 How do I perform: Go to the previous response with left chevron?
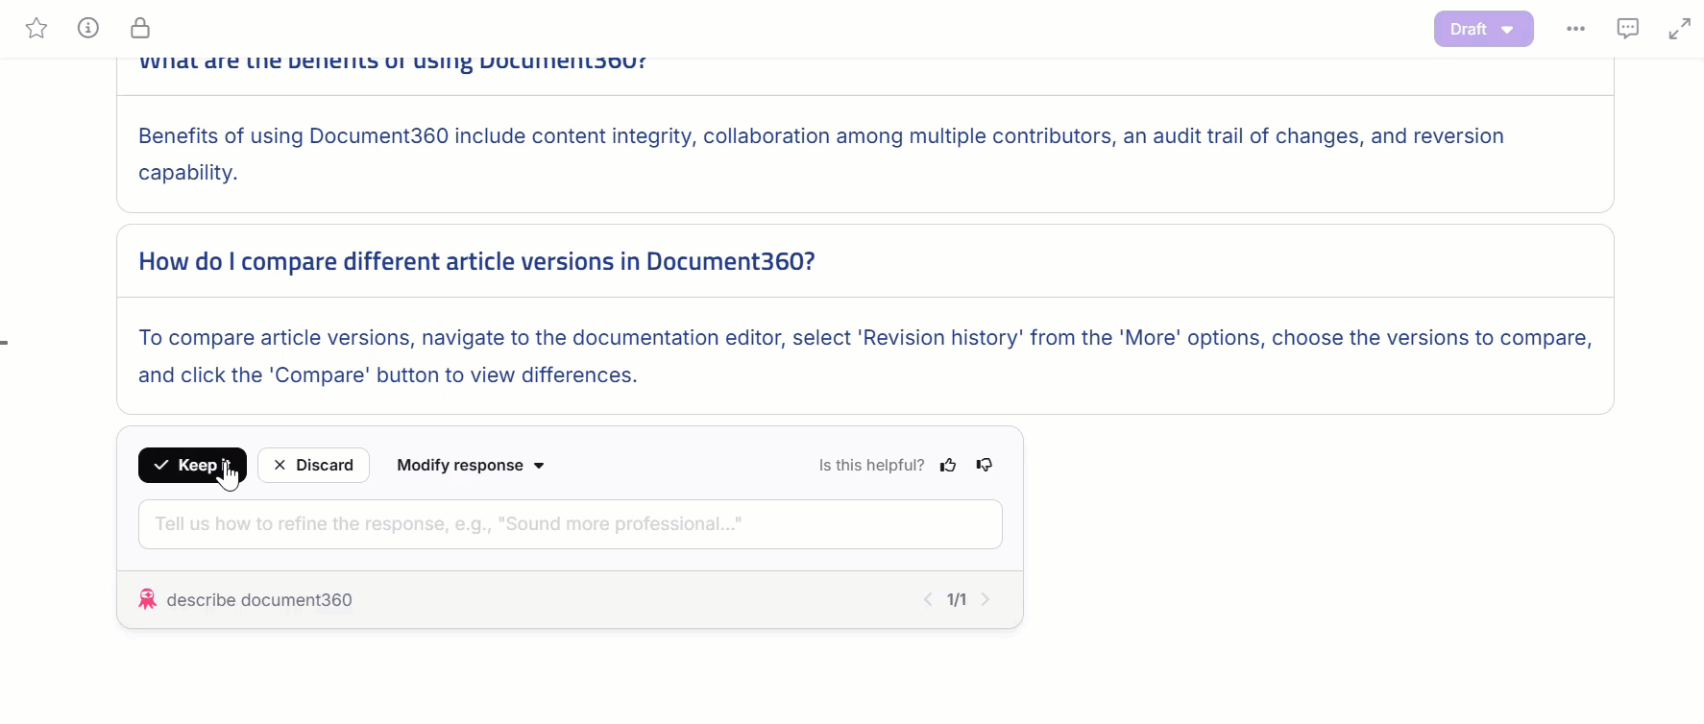point(928,599)
